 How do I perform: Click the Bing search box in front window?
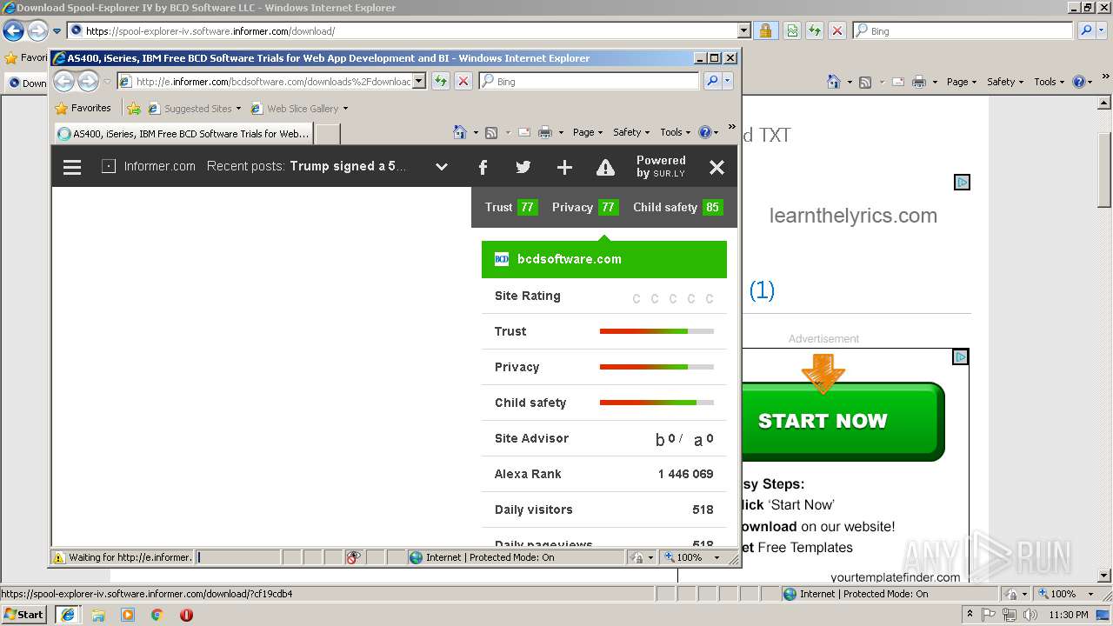pos(590,81)
